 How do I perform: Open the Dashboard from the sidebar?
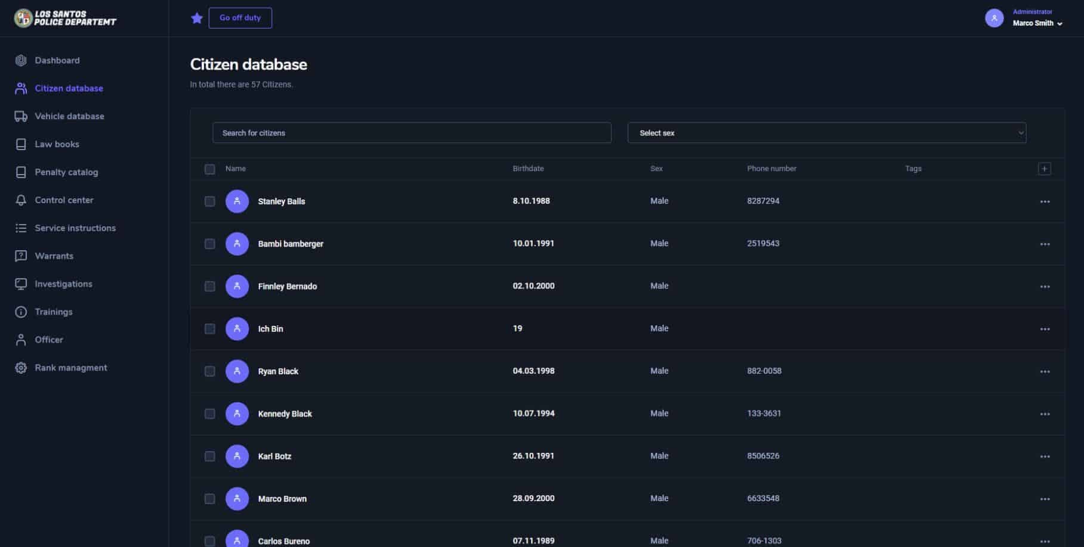[57, 60]
